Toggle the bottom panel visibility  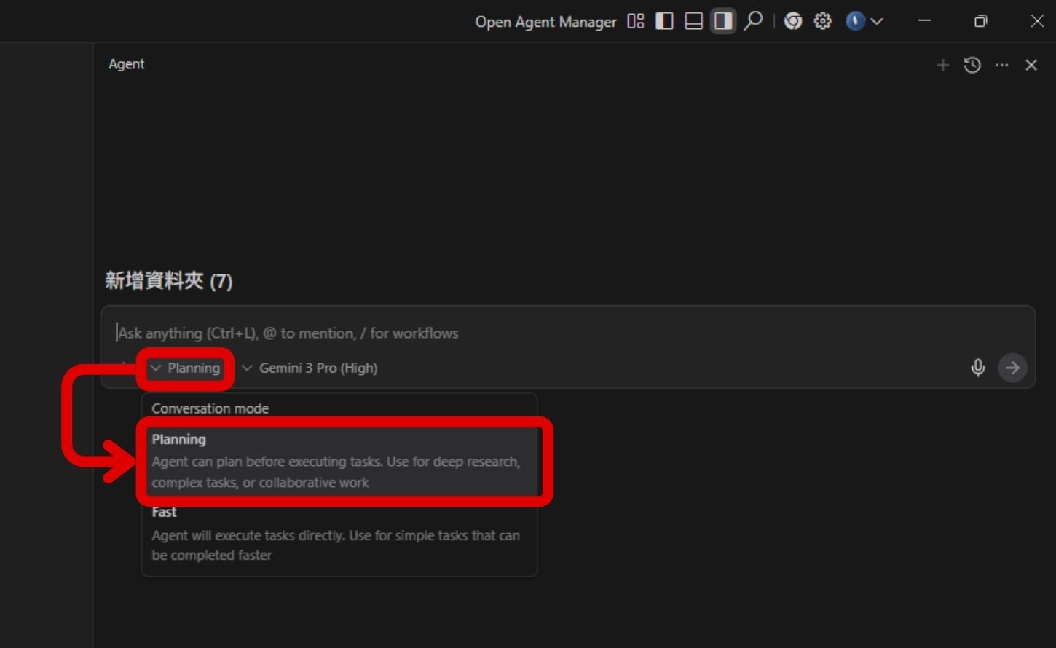(693, 22)
